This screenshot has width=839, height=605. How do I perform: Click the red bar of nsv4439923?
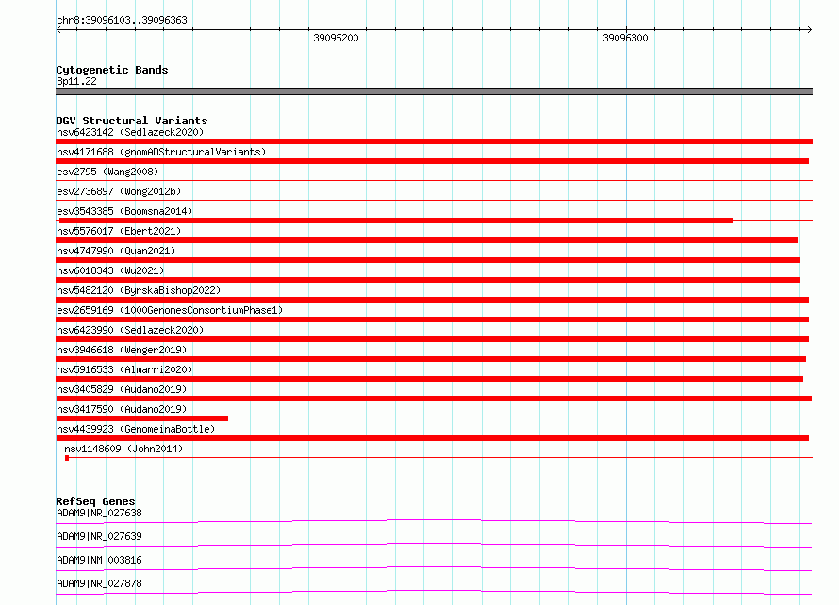[x=433, y=438]
